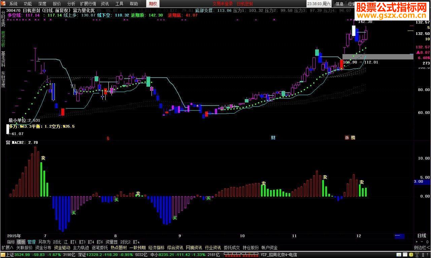Open the 系统 menu
Viewport: 431px width, 258px height.
[x=13, y=4]
